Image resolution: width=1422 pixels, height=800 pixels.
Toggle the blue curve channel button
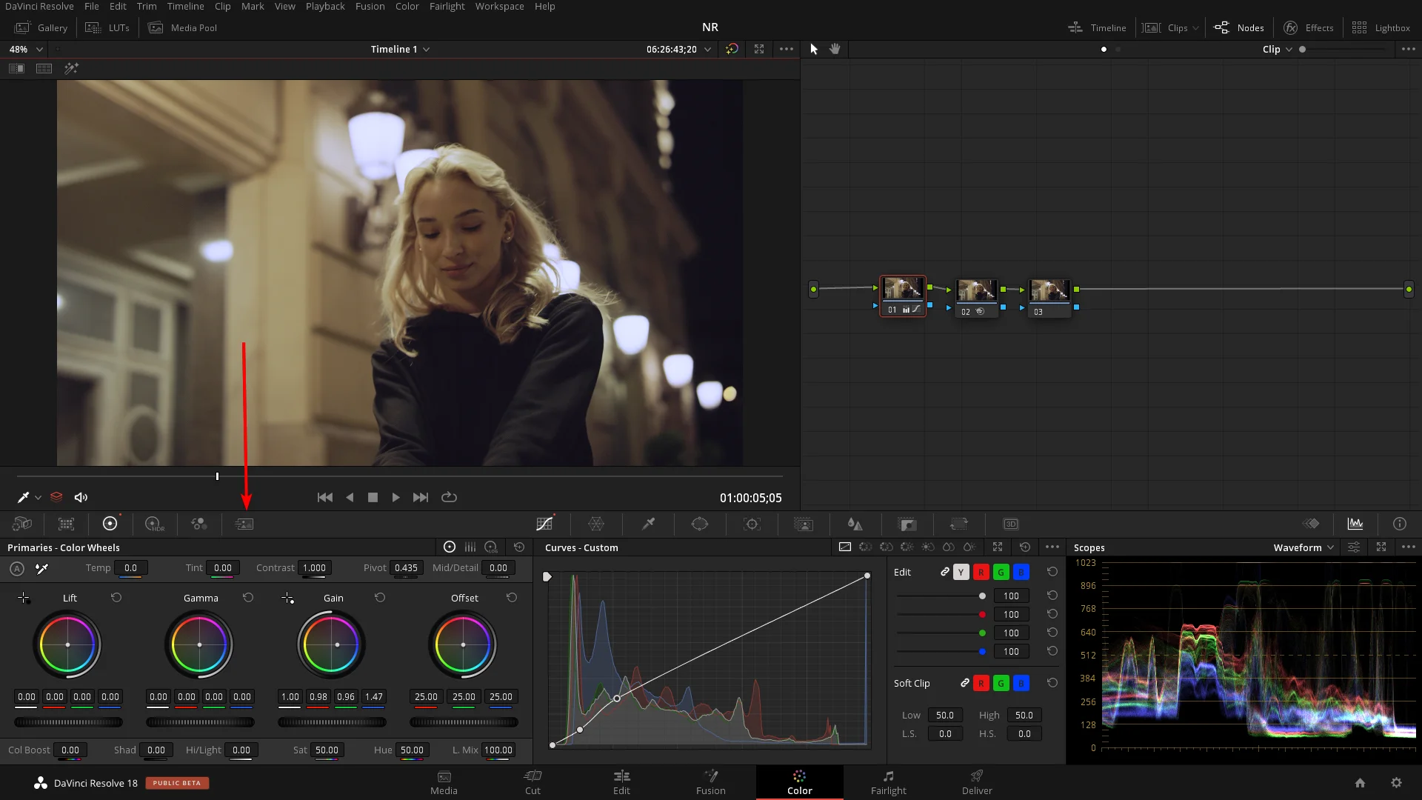(1021, 572)
